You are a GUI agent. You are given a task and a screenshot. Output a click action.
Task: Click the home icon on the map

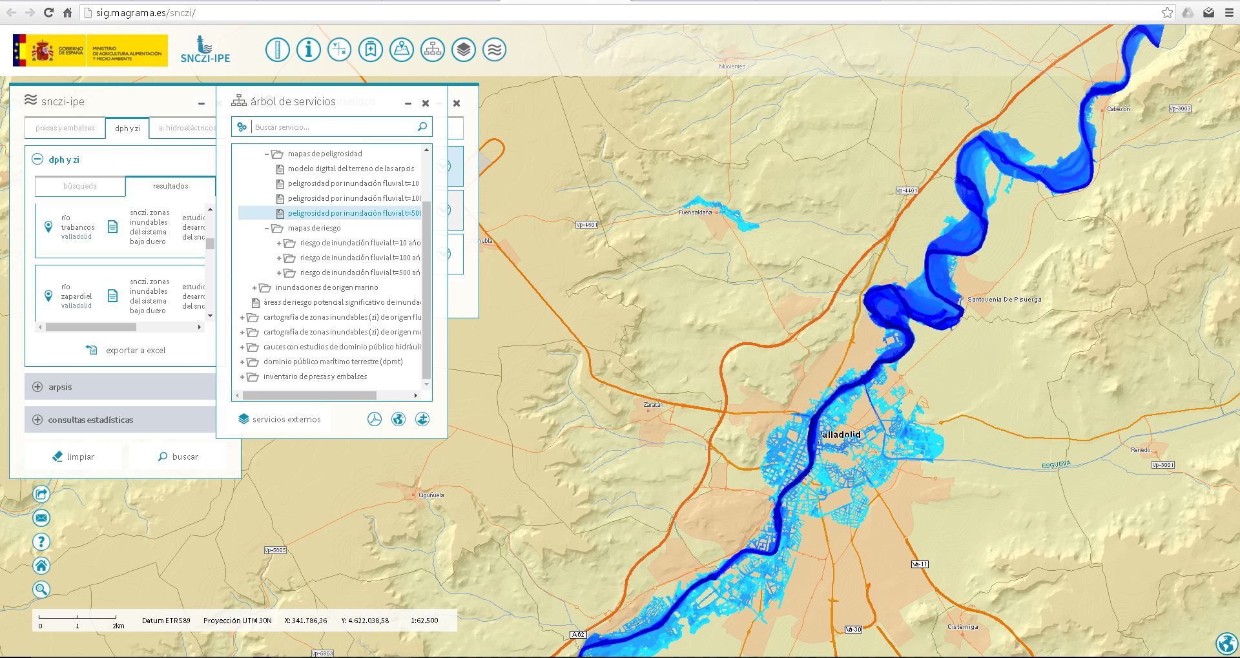(41, 566)
